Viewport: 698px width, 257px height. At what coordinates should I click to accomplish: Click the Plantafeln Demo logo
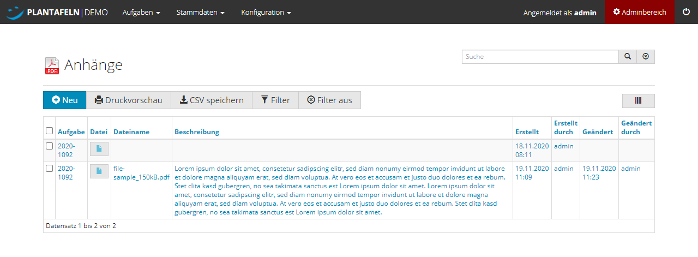point(57,12)
